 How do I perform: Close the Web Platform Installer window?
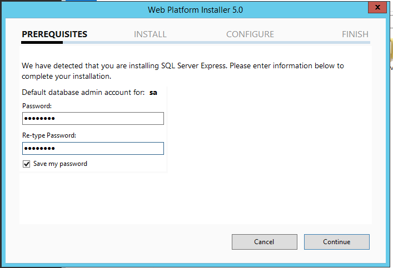coord(377,8)
